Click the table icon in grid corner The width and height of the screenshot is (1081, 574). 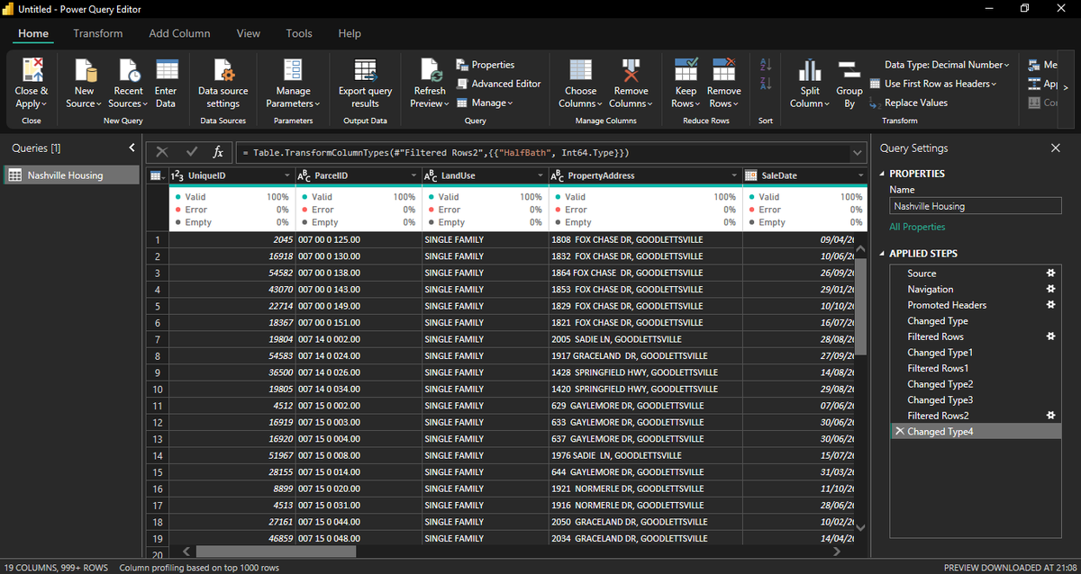tap(157, 175)
